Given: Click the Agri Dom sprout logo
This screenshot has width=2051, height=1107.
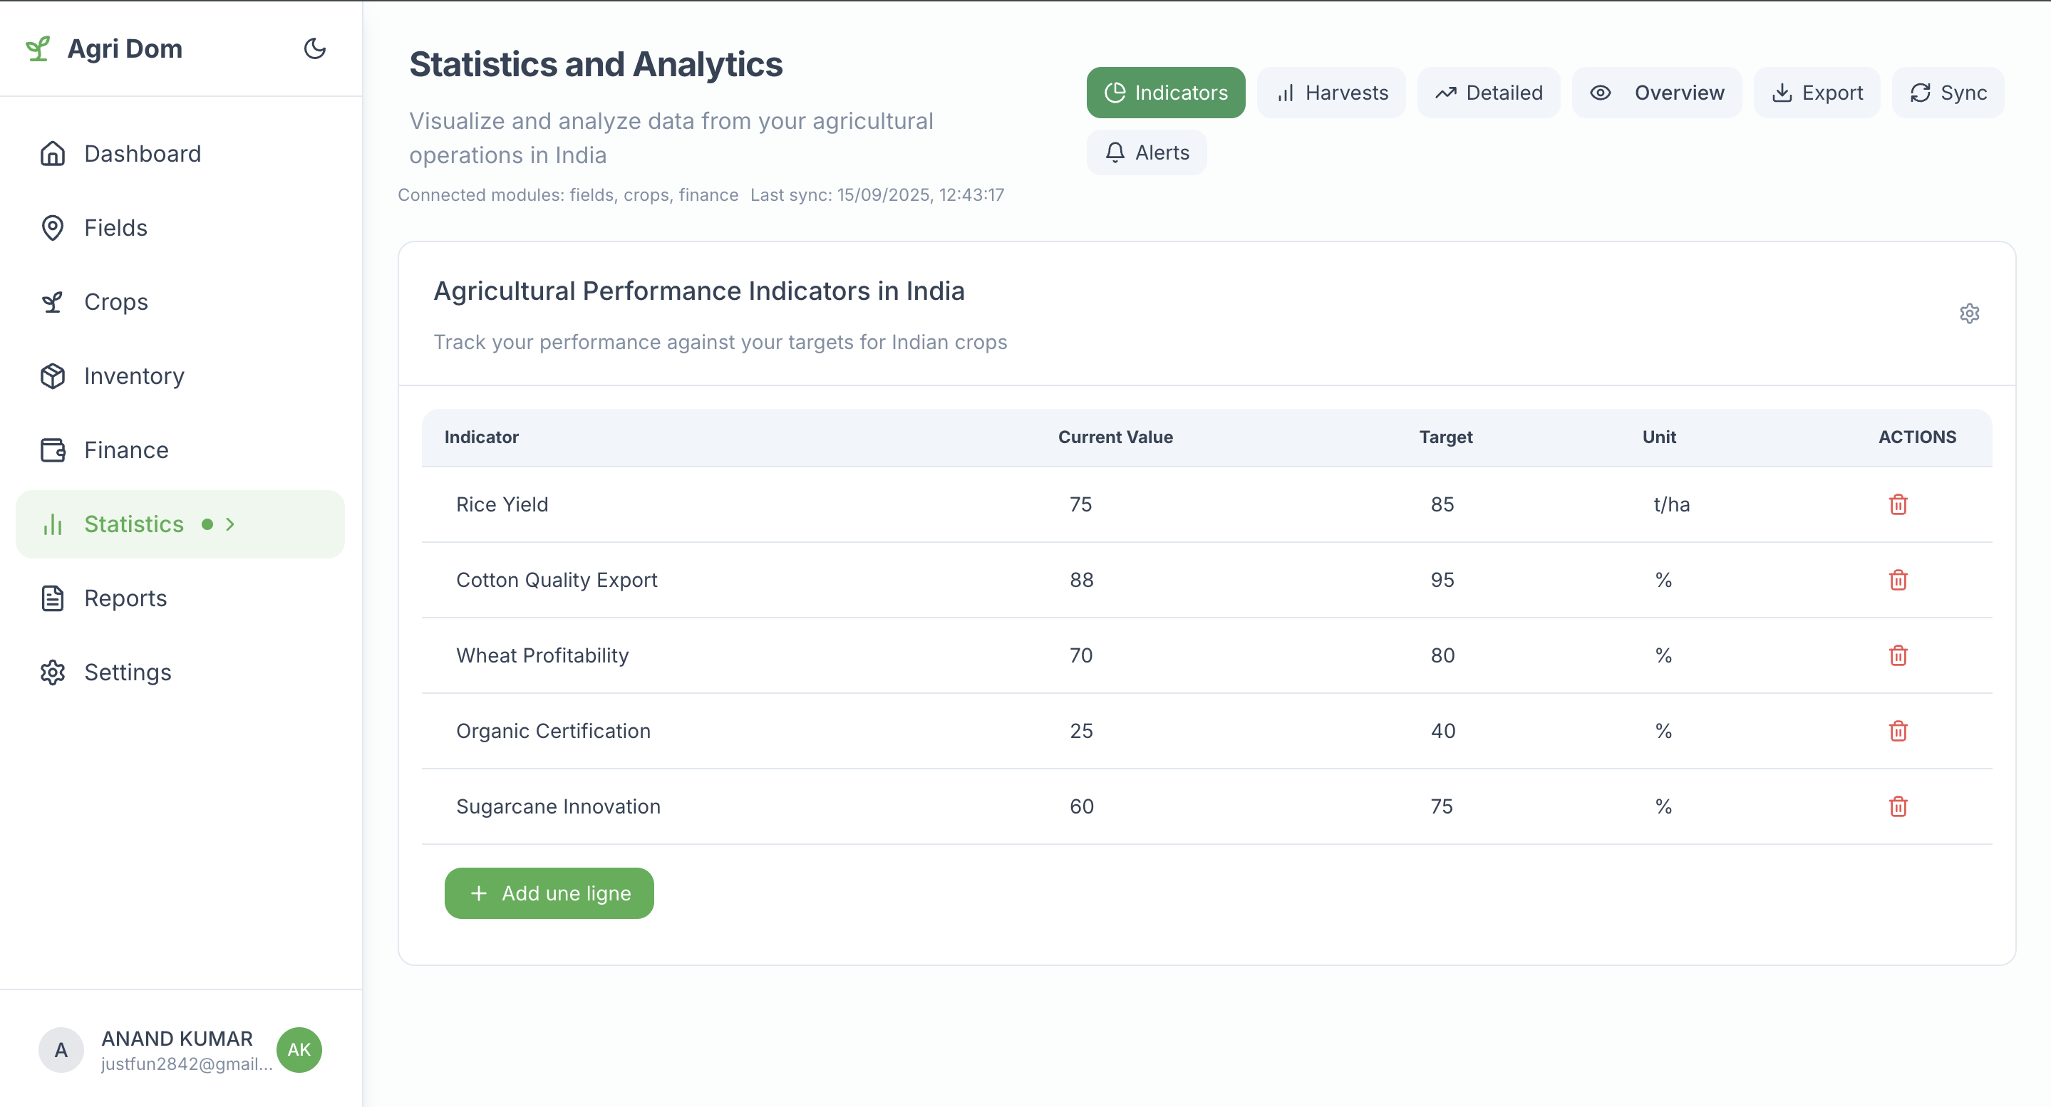Looking at the screenshot, I should click(x=38, y=48).
